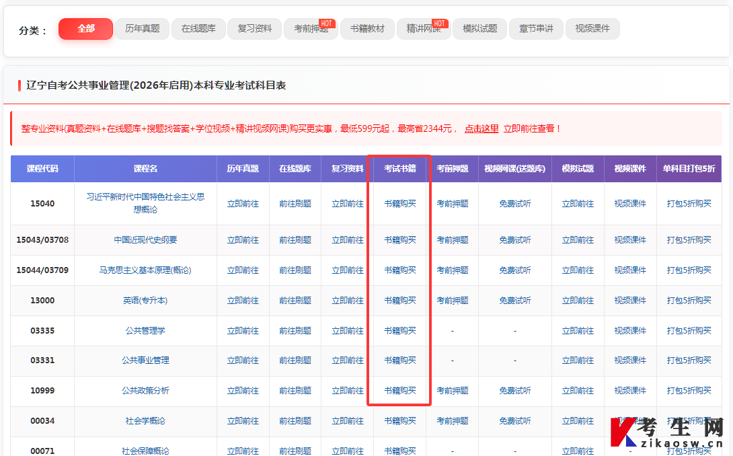This screenshot has height=456, width=733.
Task: Click 视频课件 for course 15040
Action: pos(630,203)
